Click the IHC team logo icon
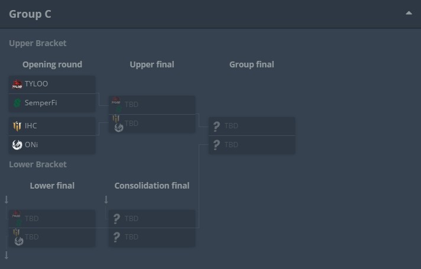This screenshot has height=269, width=421. (x=17, y=126)
